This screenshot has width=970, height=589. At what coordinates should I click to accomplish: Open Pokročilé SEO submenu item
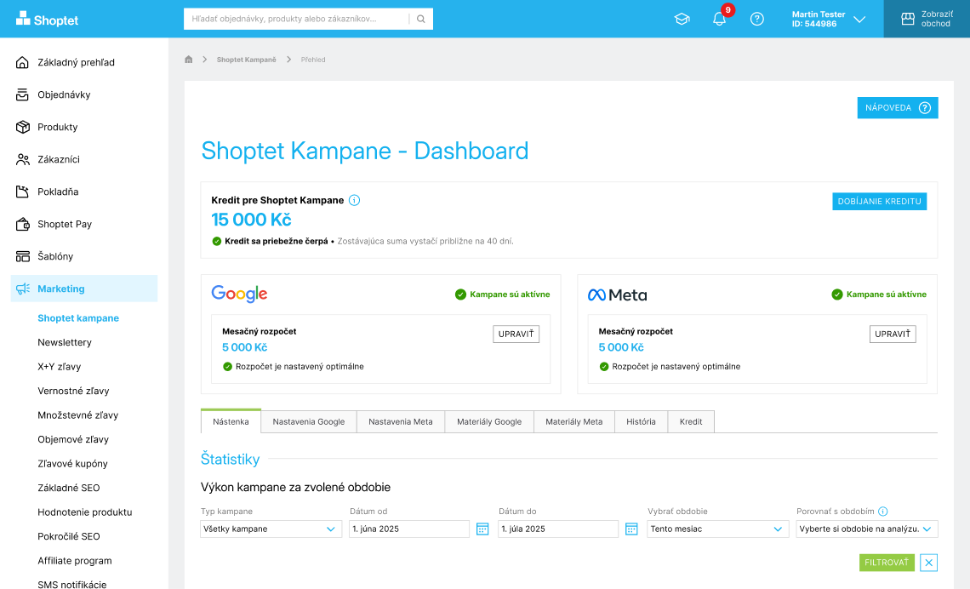point(69,536)
